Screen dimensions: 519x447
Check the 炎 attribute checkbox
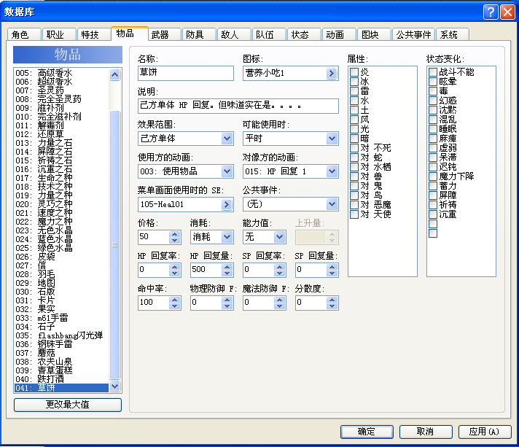[x=354, y=72]
